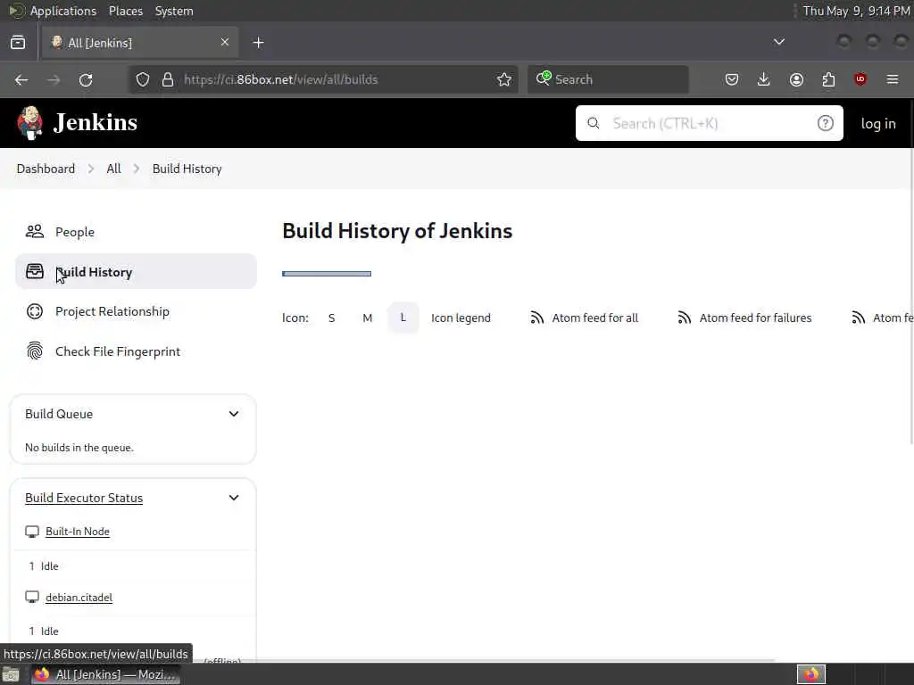Open the Firefox downloads panel
Image resolution: width=914 pixels, height=685 pixels.
pos(764,79)
